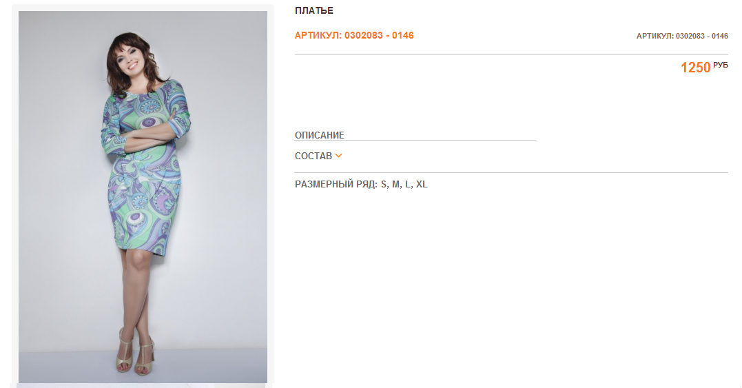The width and height of the screenshot is (742, 388).
Task: Expand the orange chevron beside СОСТАВ
Action: pos(338,156)
